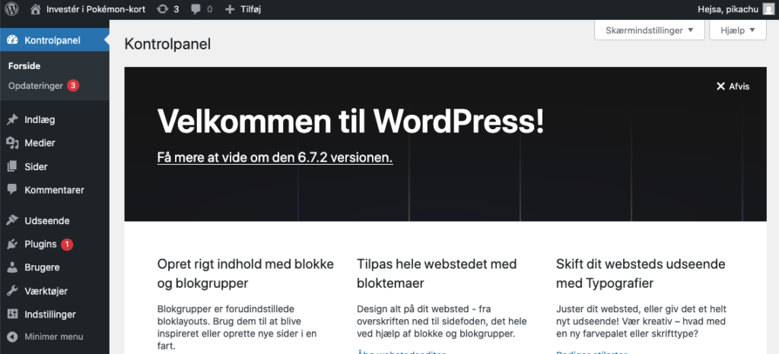Click the Værktøjer wrench icon

(12, 291)
